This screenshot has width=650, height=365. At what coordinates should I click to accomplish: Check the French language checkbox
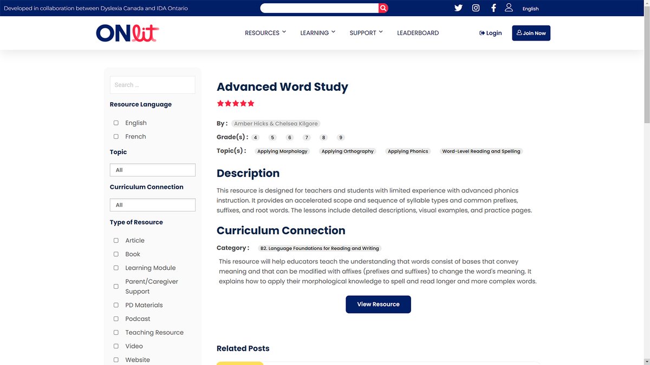[x=116, y=136]
